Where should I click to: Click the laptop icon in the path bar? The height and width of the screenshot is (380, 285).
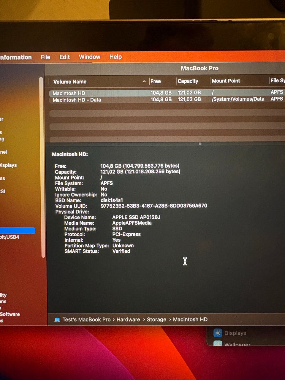click(57, 320)
